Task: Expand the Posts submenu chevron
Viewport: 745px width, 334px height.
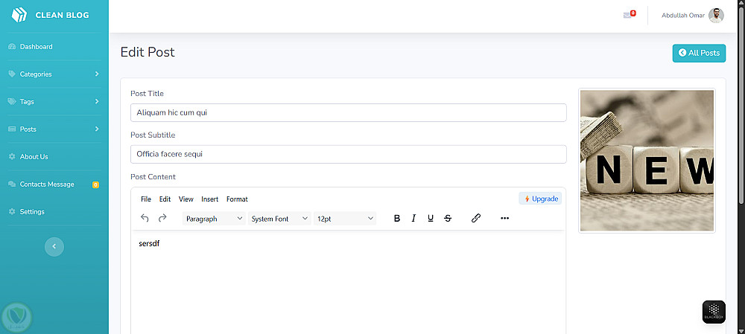Action: click(x=96, y=129)
